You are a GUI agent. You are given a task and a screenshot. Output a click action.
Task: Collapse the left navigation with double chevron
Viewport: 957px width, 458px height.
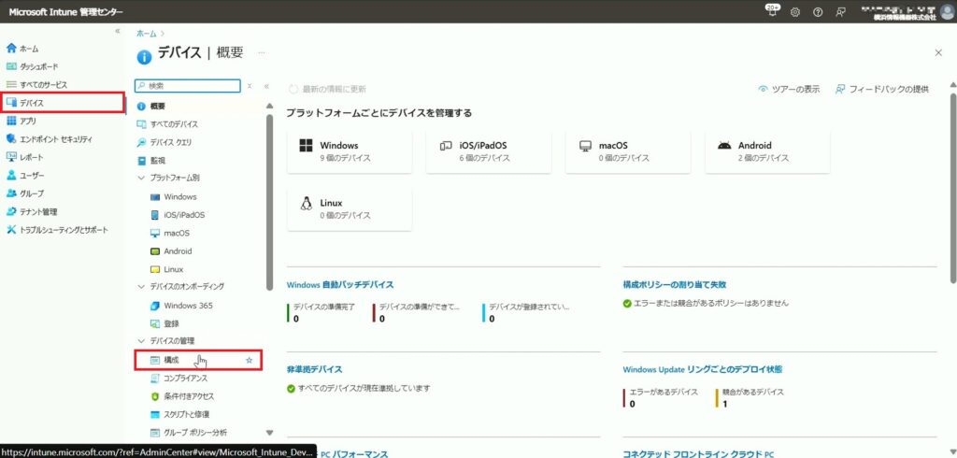[x=118, y=31]
